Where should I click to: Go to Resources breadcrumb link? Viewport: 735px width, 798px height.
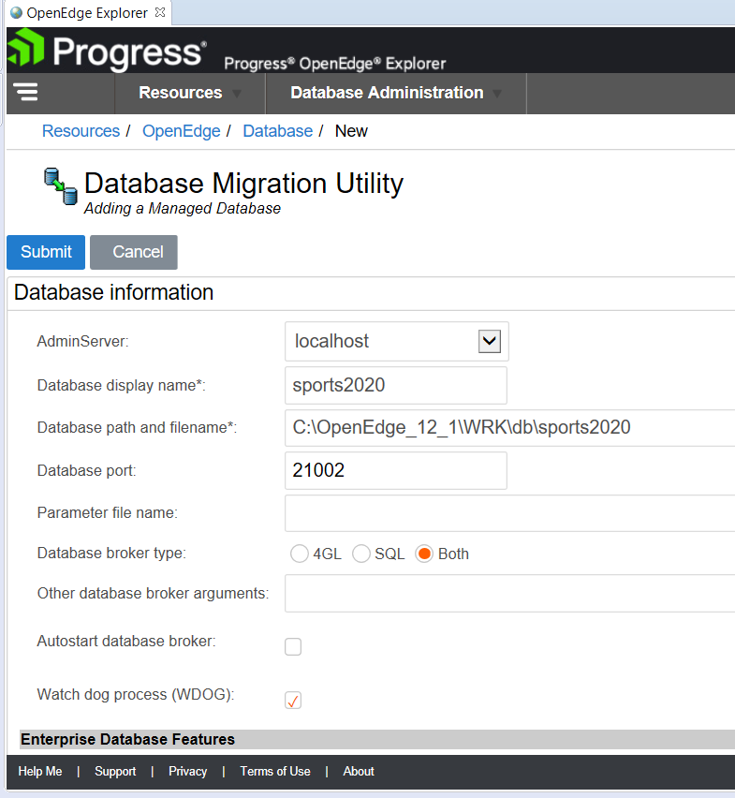click(x=81, y=131)
